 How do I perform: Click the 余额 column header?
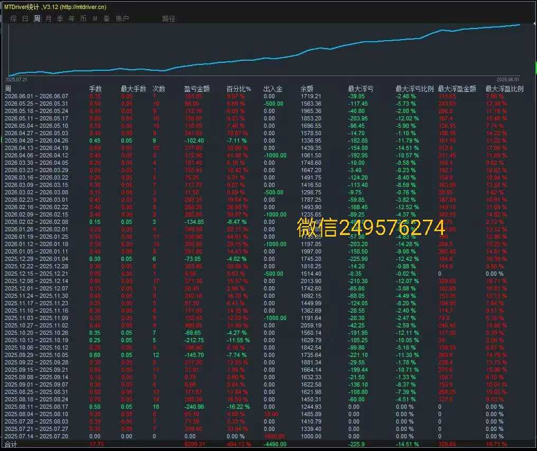tap(307, 89)
